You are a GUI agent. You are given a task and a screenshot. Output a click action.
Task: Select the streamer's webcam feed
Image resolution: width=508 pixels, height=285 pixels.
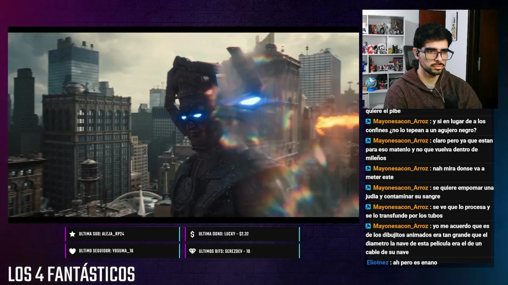(x=430, y=59)
